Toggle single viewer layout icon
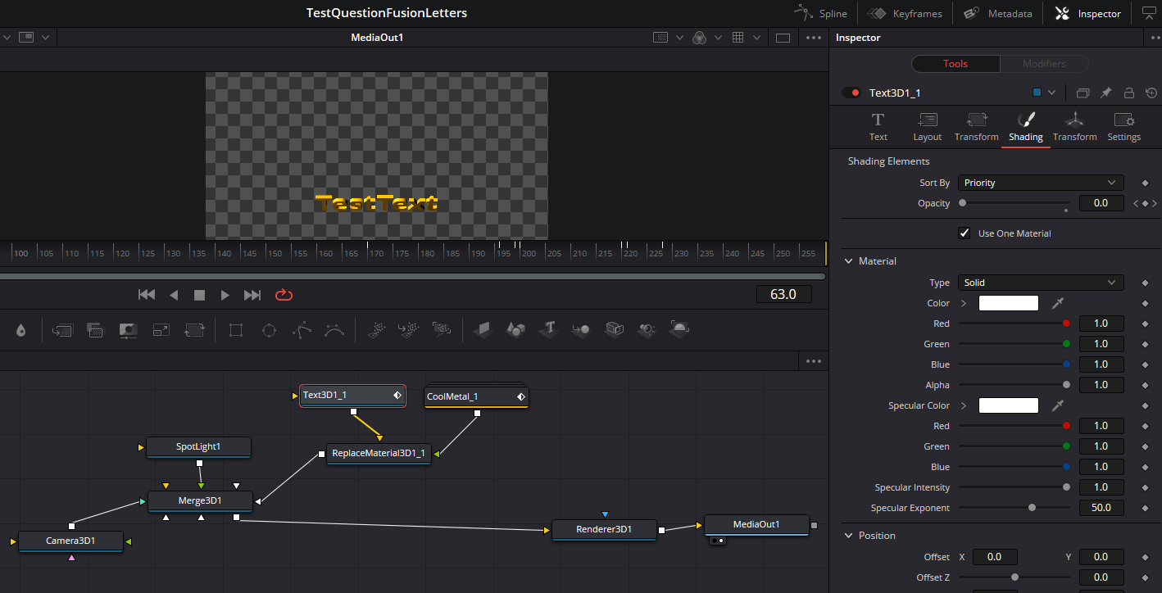 [783, 38]
